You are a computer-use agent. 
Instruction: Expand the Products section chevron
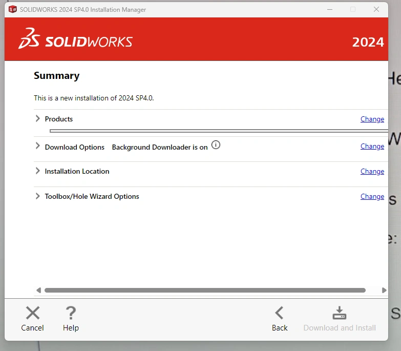(x=37, y=118)
